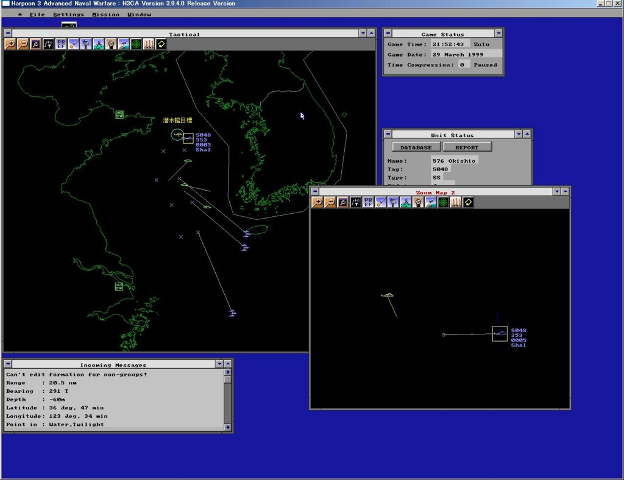This screenshot has width=624, height=480.
Task: Open plane air operations icon in Zoom Map 2
Action: [431, 202]
